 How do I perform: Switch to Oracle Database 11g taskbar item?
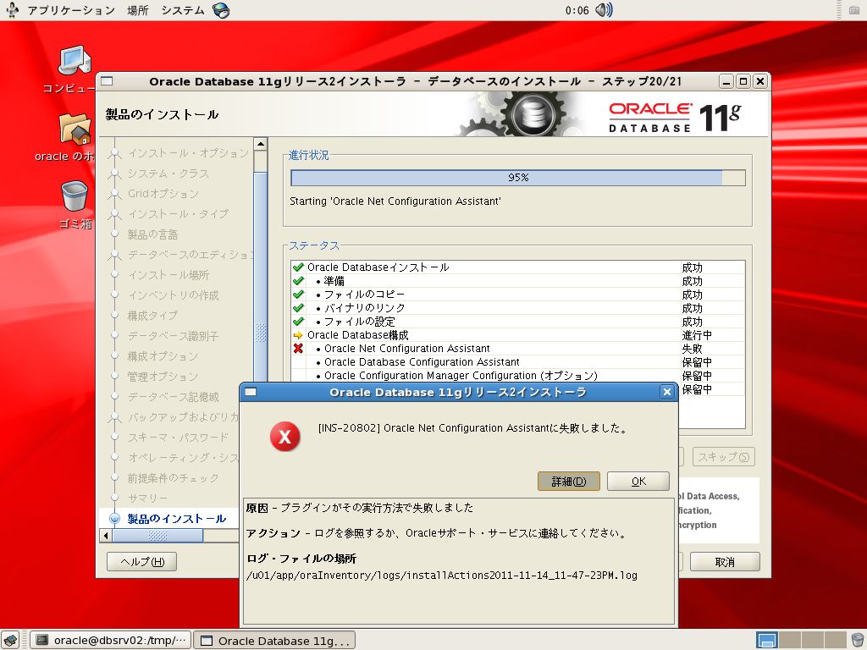pos(274,640)
